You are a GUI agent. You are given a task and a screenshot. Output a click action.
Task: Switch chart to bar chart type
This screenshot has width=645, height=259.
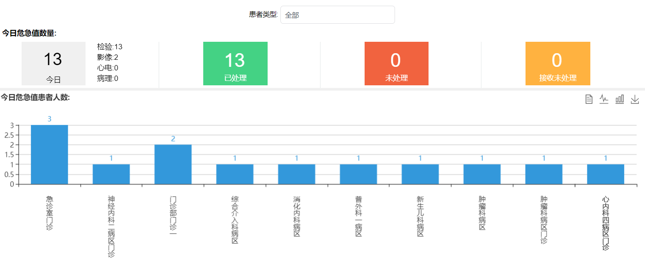click(x=619, y=99)
